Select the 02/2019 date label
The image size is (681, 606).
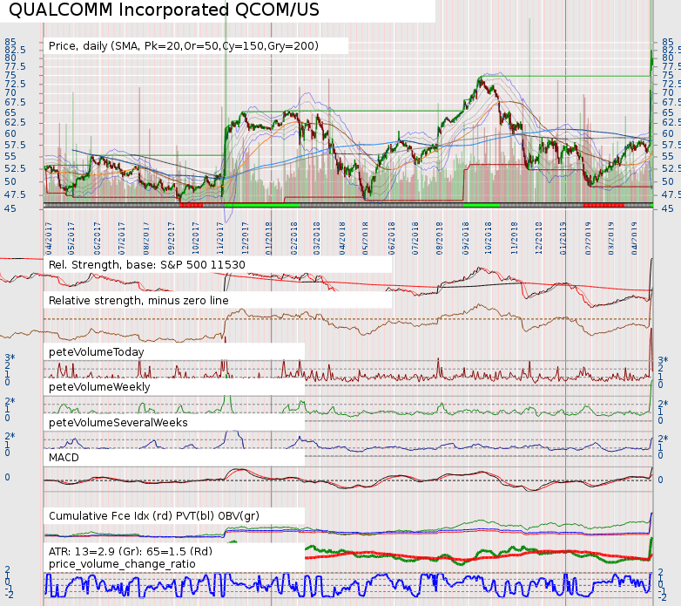coord(588,239)
